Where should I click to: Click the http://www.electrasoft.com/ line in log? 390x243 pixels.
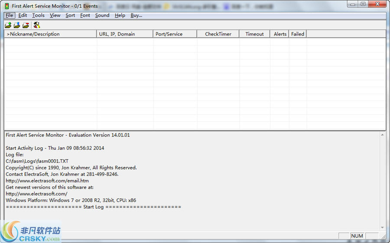click(x=36, y=194)
